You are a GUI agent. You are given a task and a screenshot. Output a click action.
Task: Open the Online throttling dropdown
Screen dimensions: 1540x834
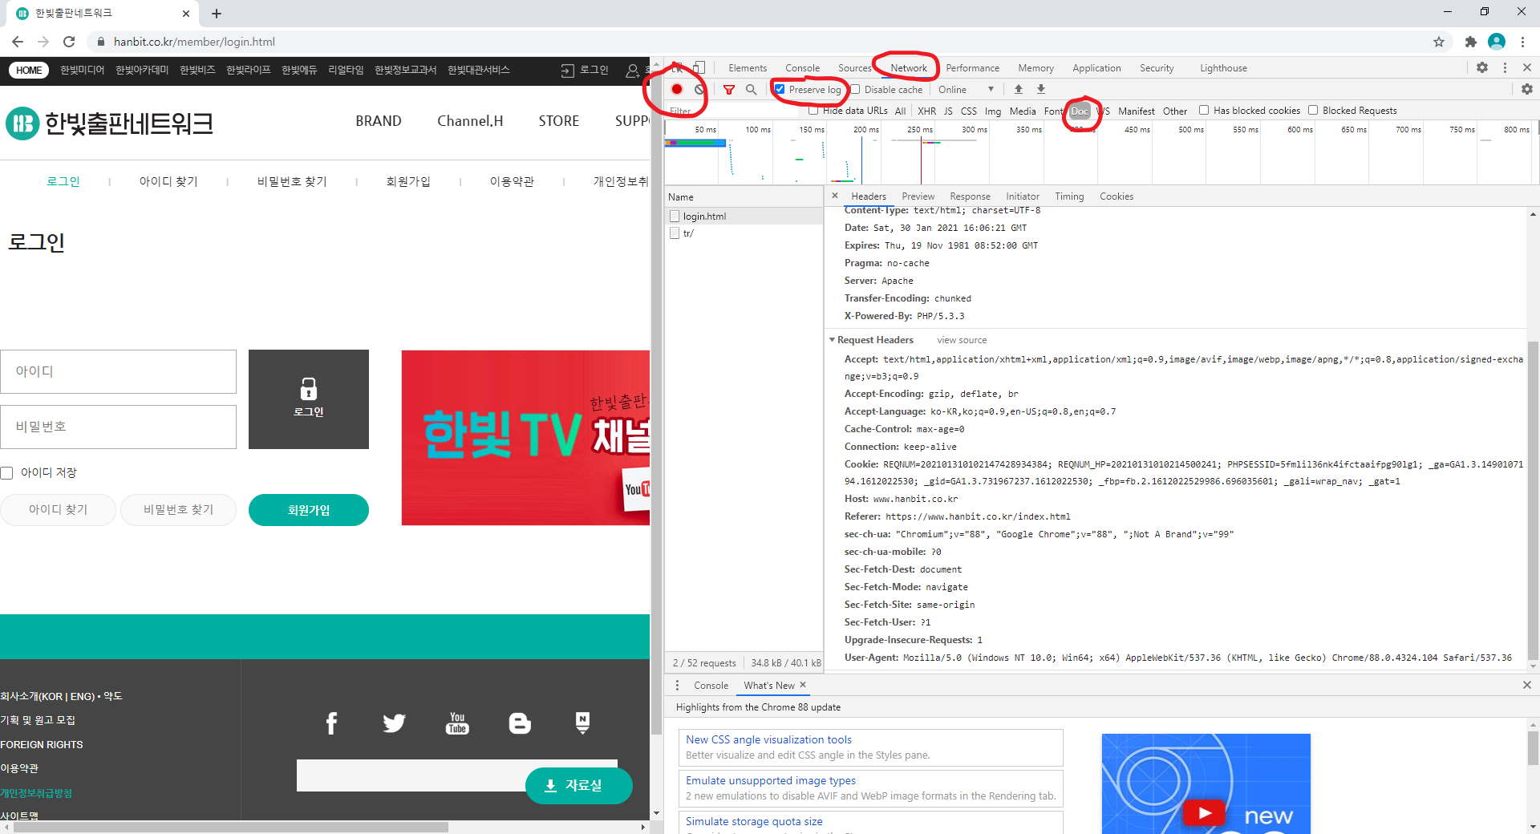click(x=967, y=89)
